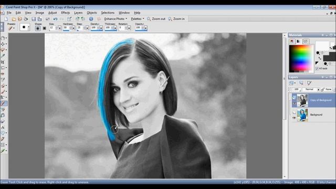Open the Hardness value slider dropdown

(73, 28)
